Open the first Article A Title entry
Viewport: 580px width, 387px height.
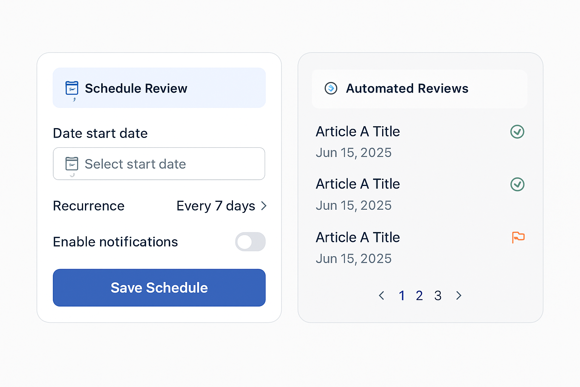click(358, 132)
